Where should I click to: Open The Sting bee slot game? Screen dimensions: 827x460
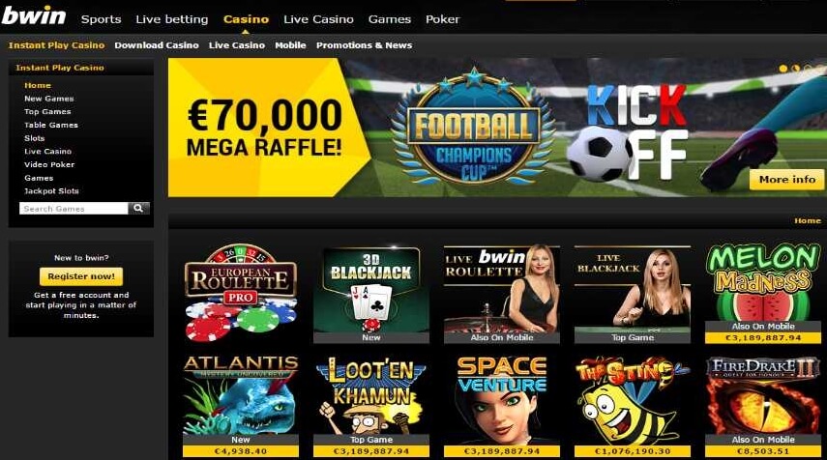(x=632, y=406)
